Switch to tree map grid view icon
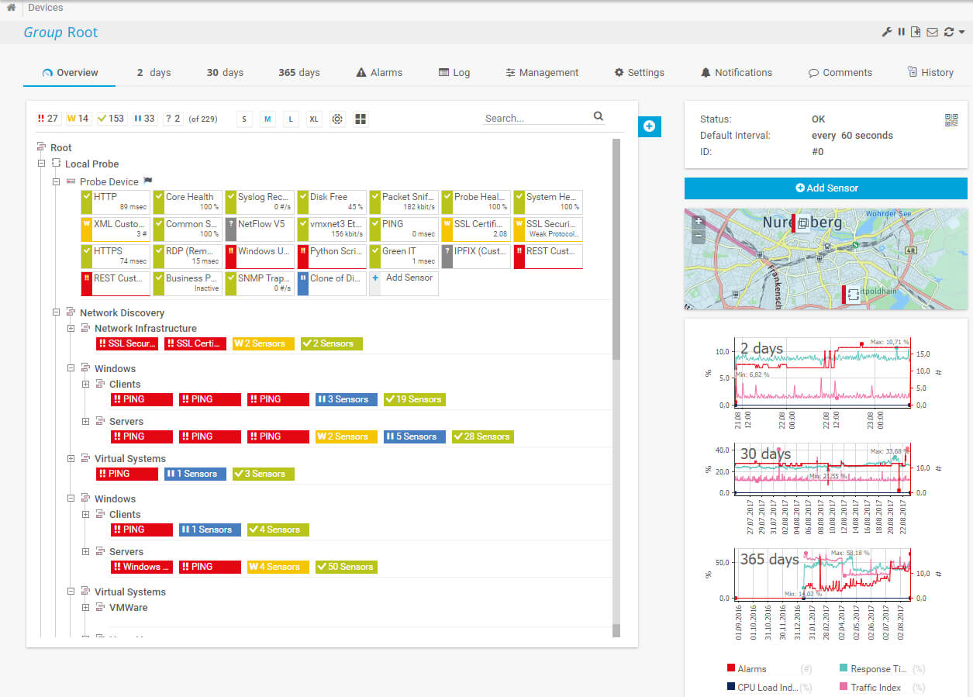The height and width of the screenshot is (697, 973). [361, 119]
